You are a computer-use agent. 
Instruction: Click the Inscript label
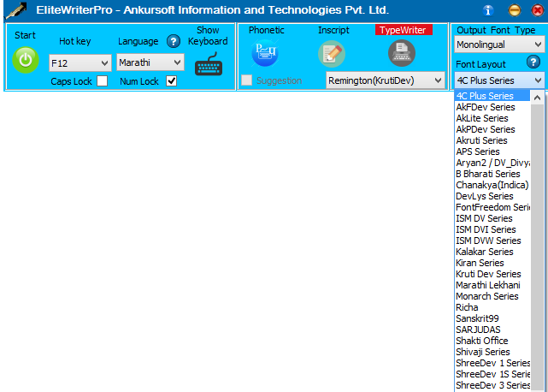coord(333,30)
